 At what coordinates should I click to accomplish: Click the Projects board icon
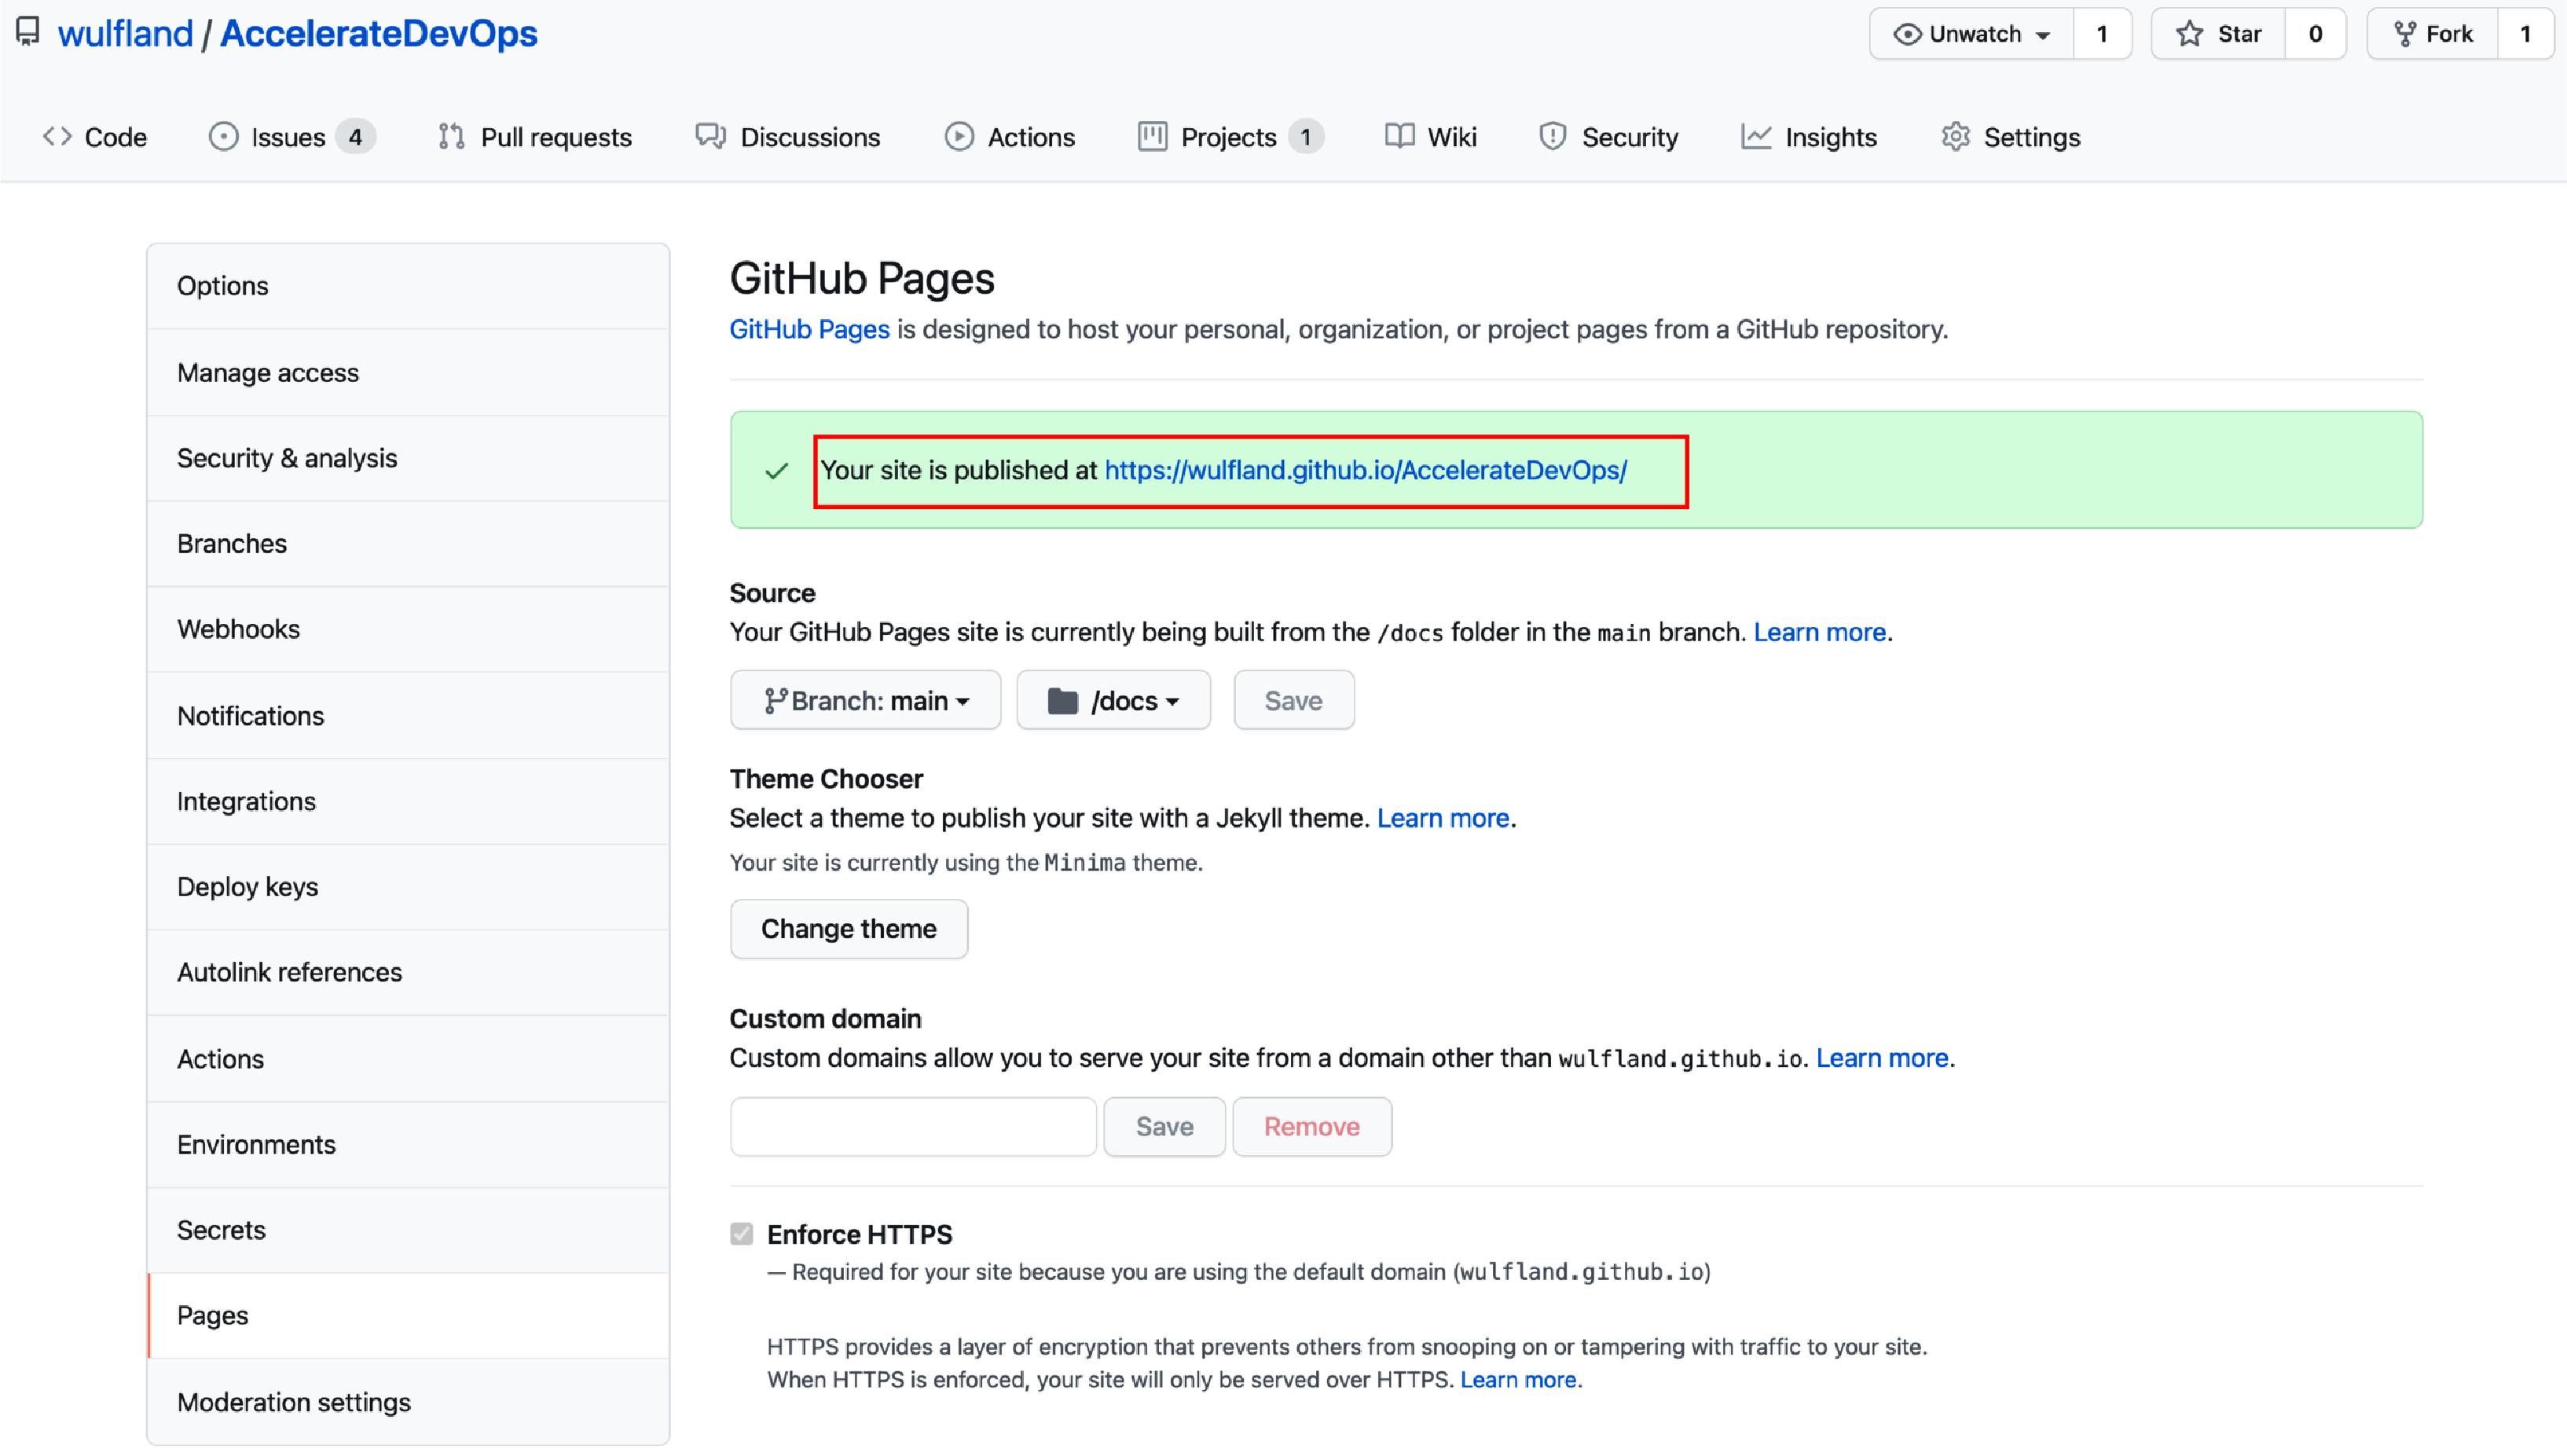click(x=1152, y=136)
